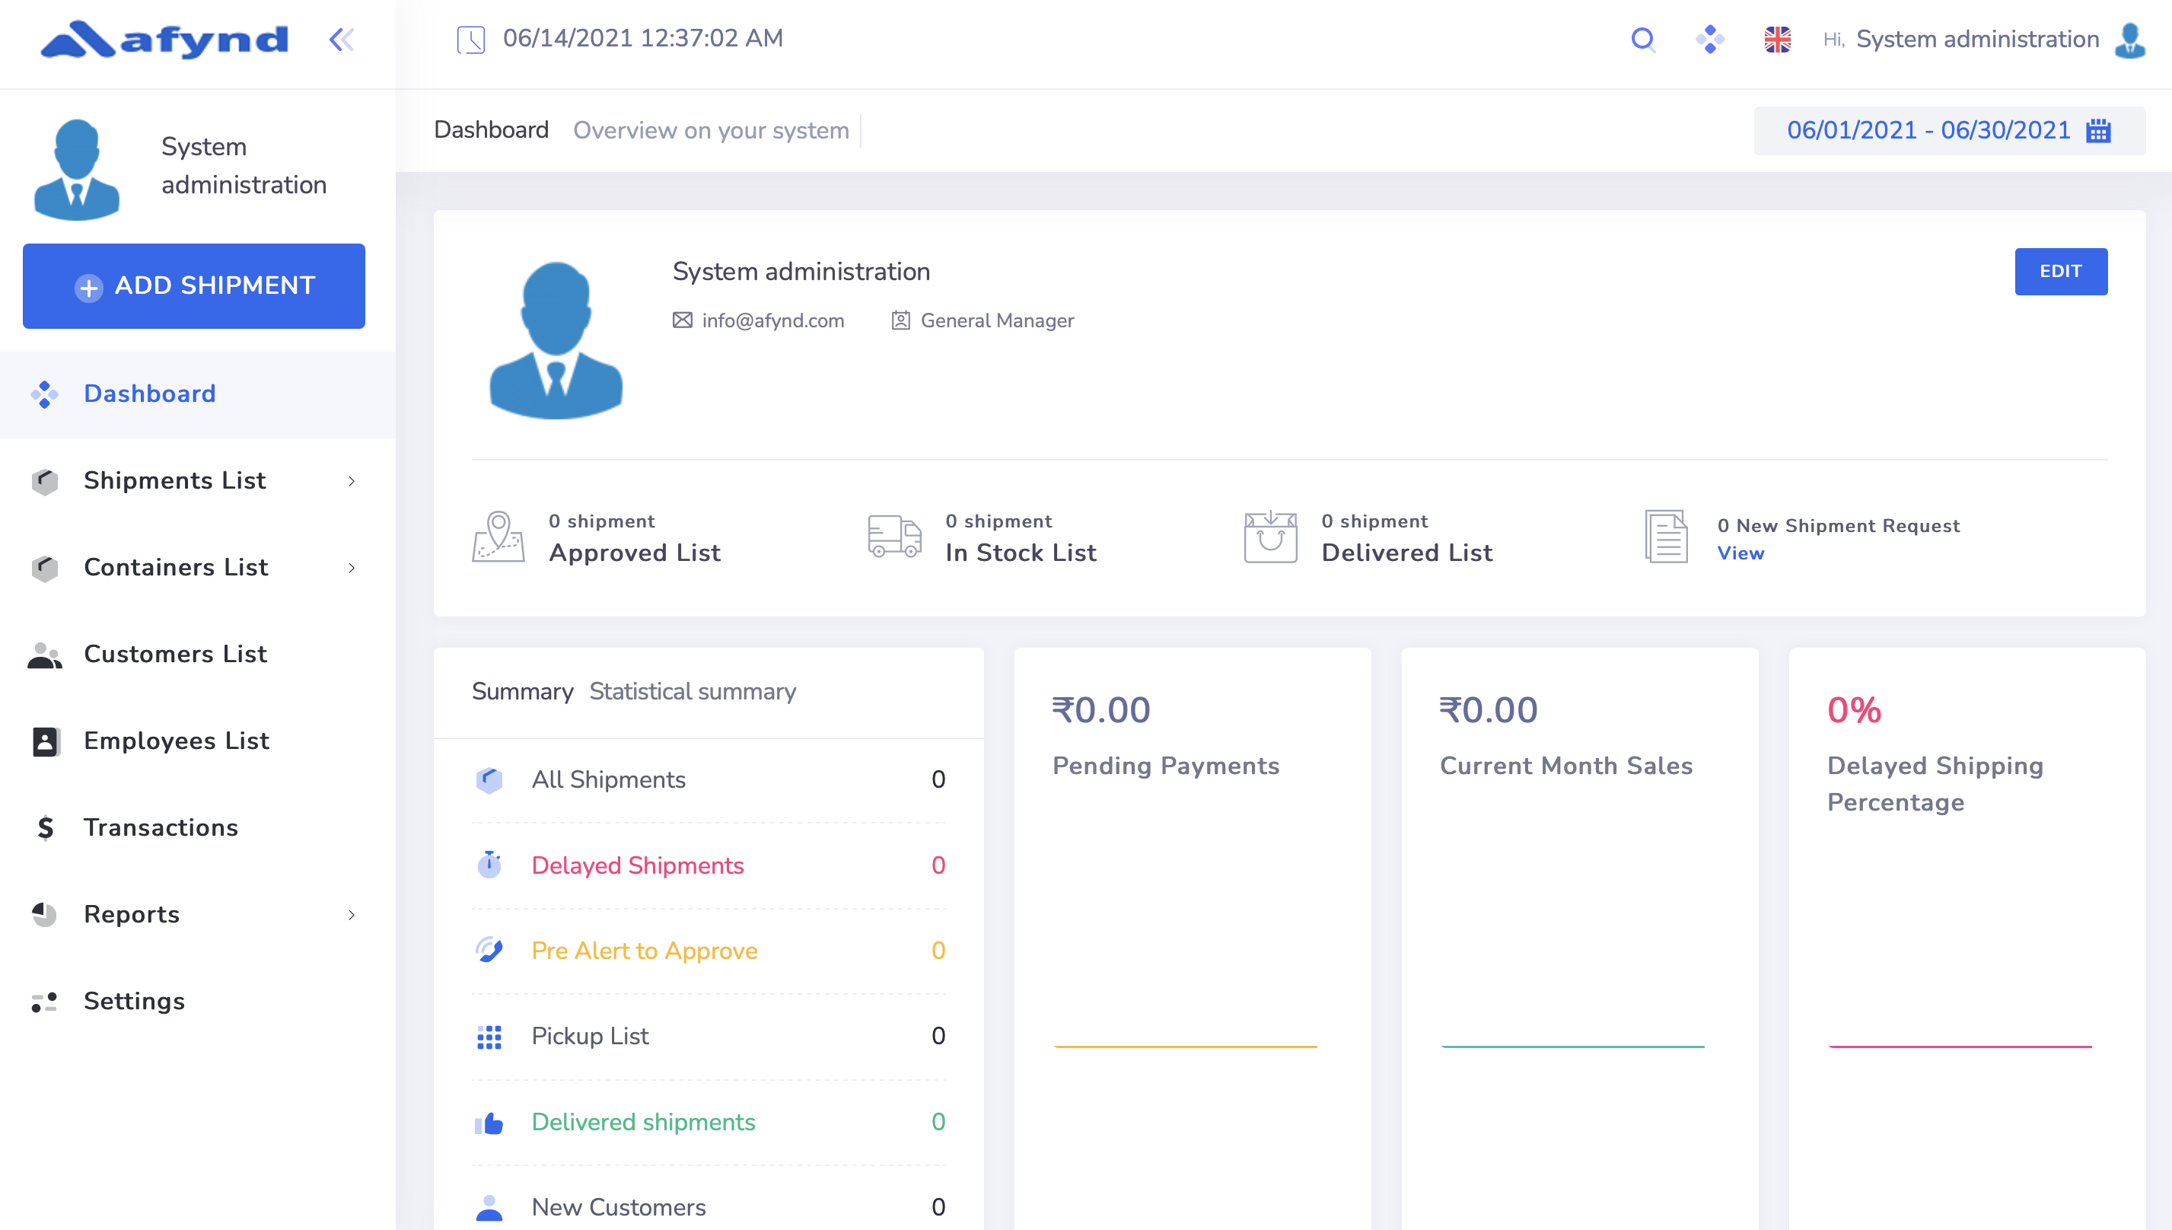Image resolution: width=2172 pixels, height=1230 pixels.
Task: Click the Delivered List box icon
Action: point(1270,537)
